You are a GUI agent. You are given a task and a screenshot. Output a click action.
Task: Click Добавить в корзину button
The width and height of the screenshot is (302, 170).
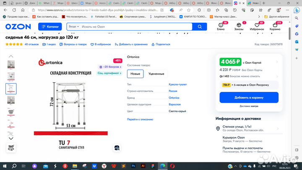click(x=249, y=97)
